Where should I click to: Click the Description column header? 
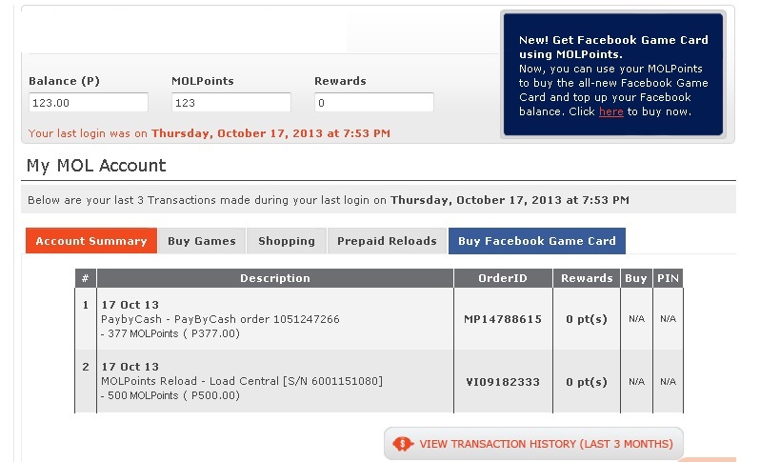(x=274, y=278)
